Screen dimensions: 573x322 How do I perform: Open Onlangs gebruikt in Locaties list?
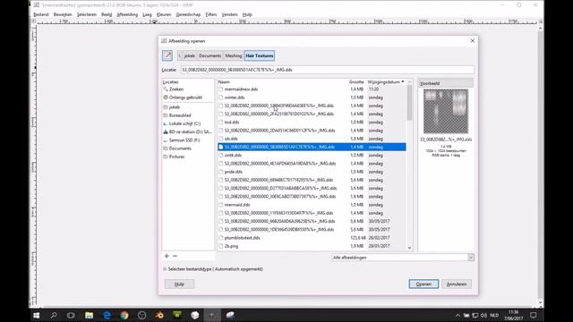(x=185, y=97)
